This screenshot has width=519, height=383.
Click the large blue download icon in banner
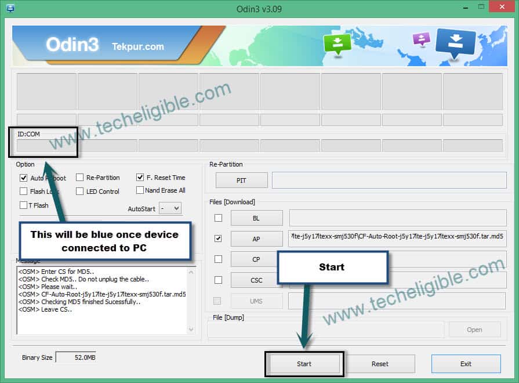456,43
